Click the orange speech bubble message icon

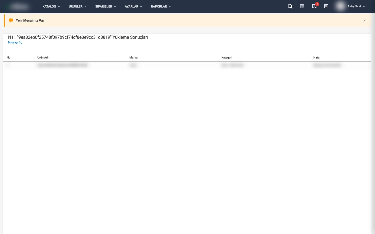pos(11,21)
